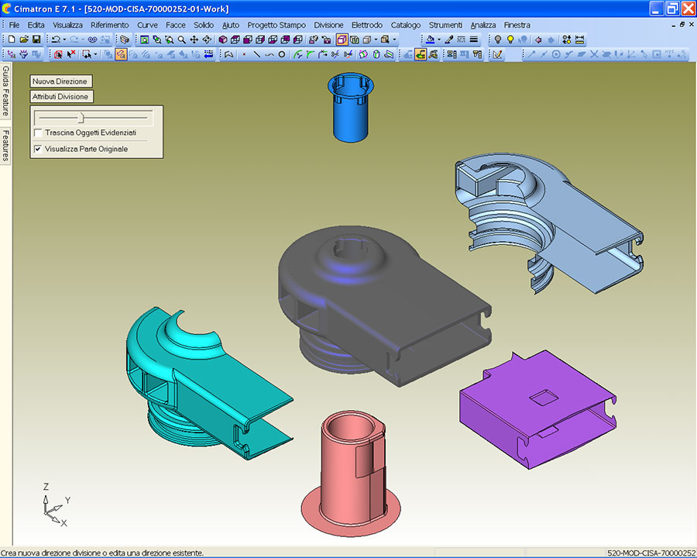Image resolution: width=697 pixels, height=558 pixels.
Task: Open the Elettrodo menu
Action: 366,25
